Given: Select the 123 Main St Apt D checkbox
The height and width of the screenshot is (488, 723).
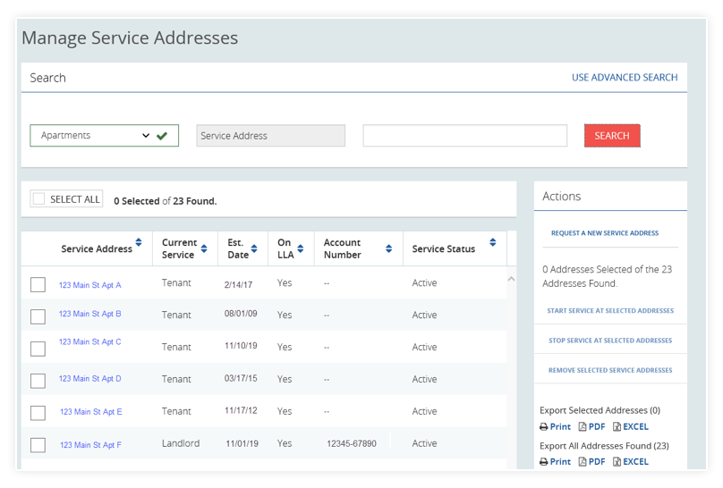Looking at the screenshot, I should pyautogui.click(x=38, y=381).
